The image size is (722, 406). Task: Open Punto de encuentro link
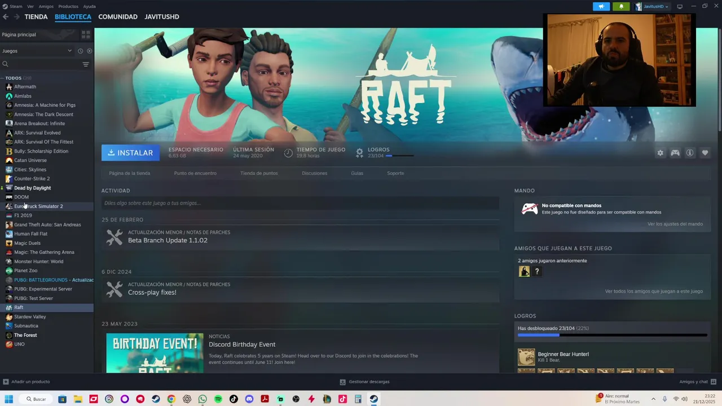coord(195,173)
